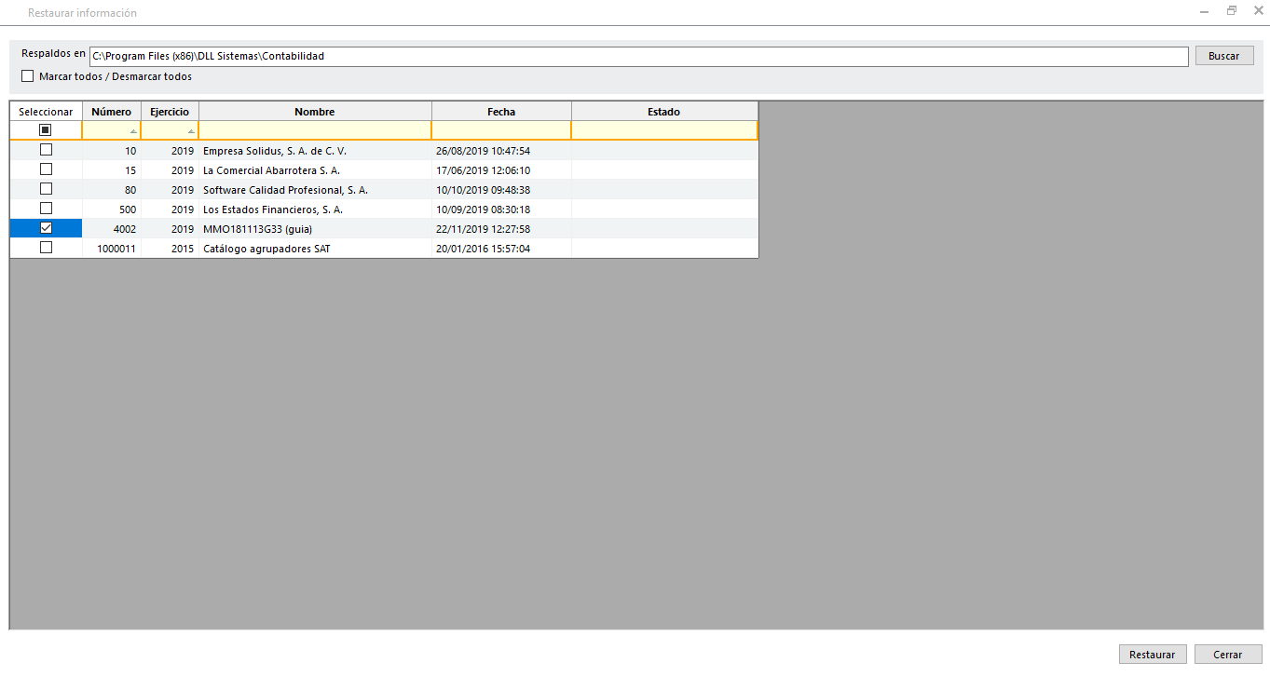Click inside the Respaldos en path field

[x=638, y=57]
